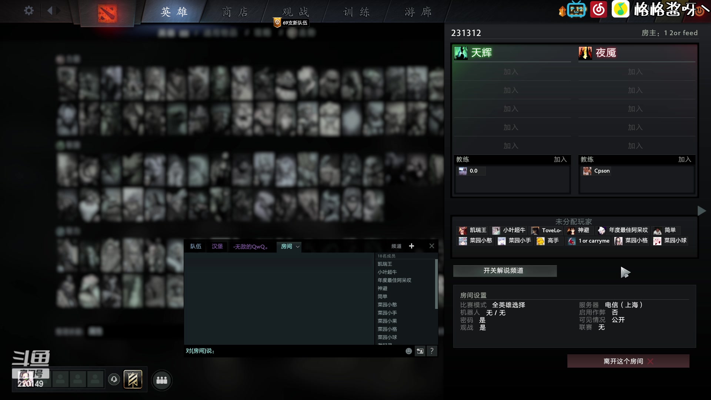Click the forward navigation arrow

[58, 10]
